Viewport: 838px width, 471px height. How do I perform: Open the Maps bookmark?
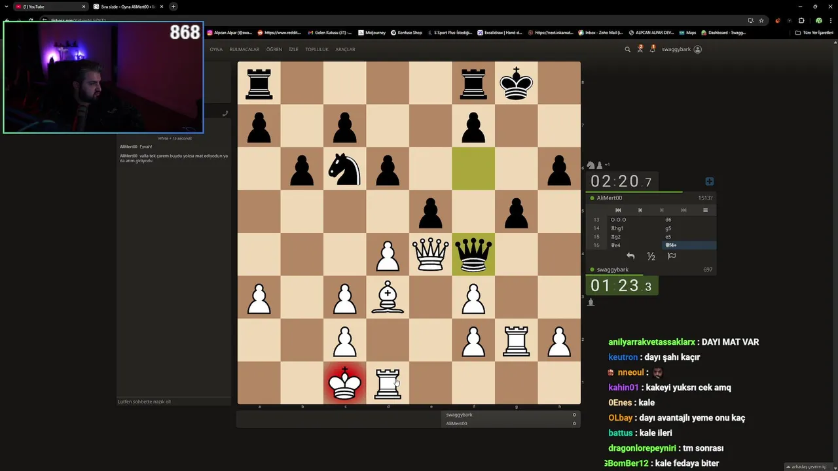687,32
